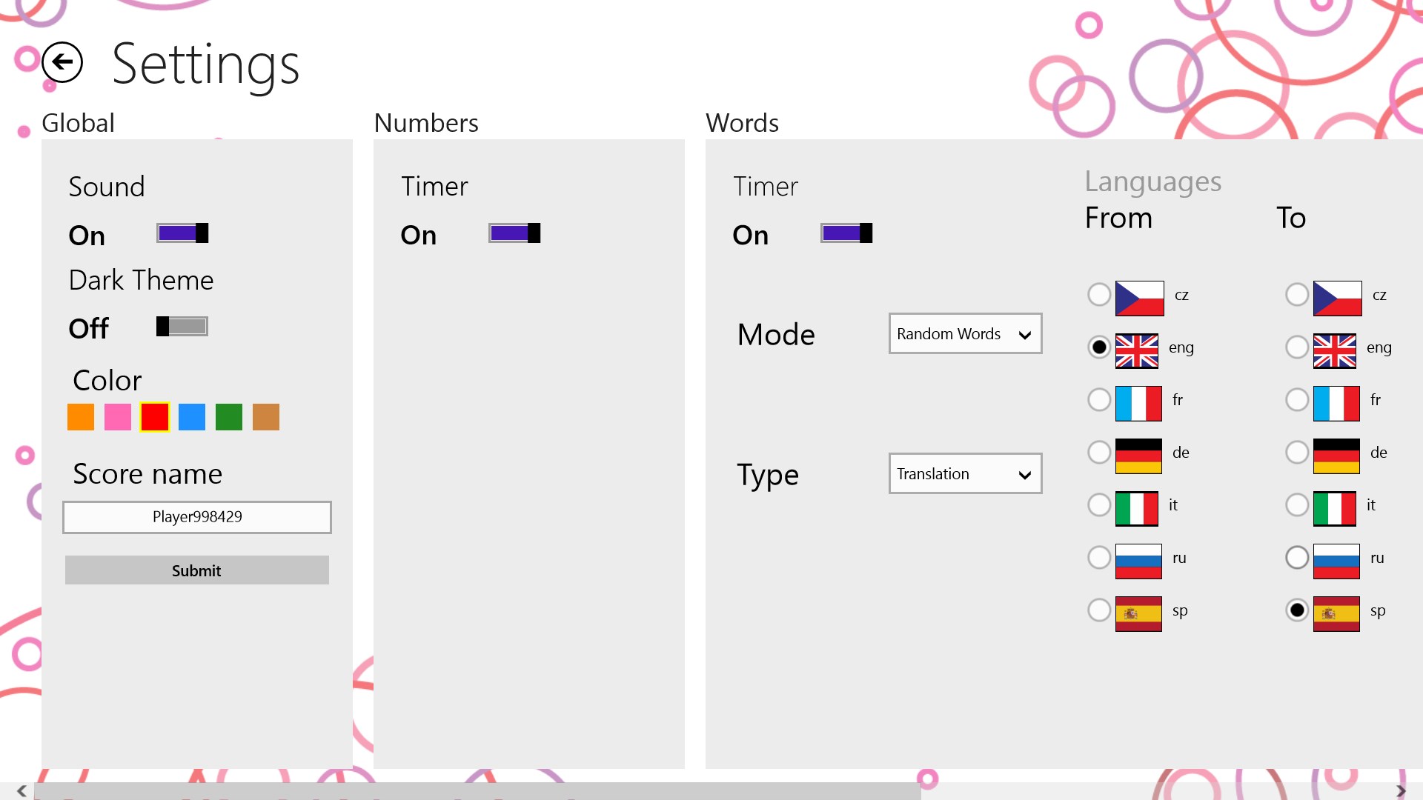
Task: Select the ru radio button under To
Action: point(1297,558)
